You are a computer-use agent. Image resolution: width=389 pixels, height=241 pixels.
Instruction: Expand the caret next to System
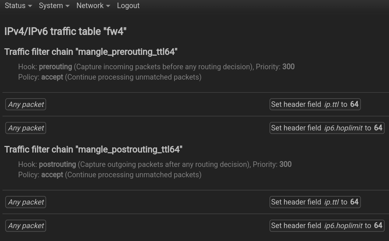(x=67, y=6)
